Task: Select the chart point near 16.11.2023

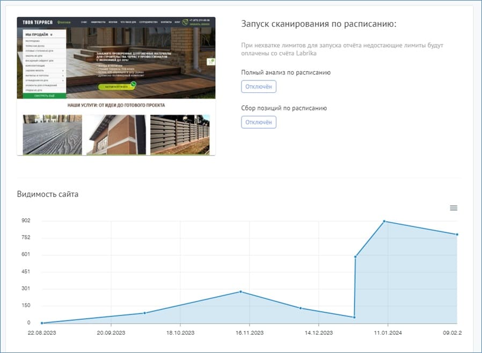Action: click(240, 291)
